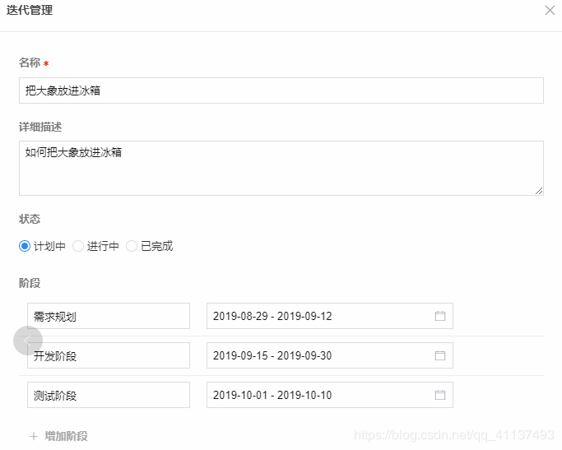
Task: Click the 状态 section label
Action: tap(30, 219)
